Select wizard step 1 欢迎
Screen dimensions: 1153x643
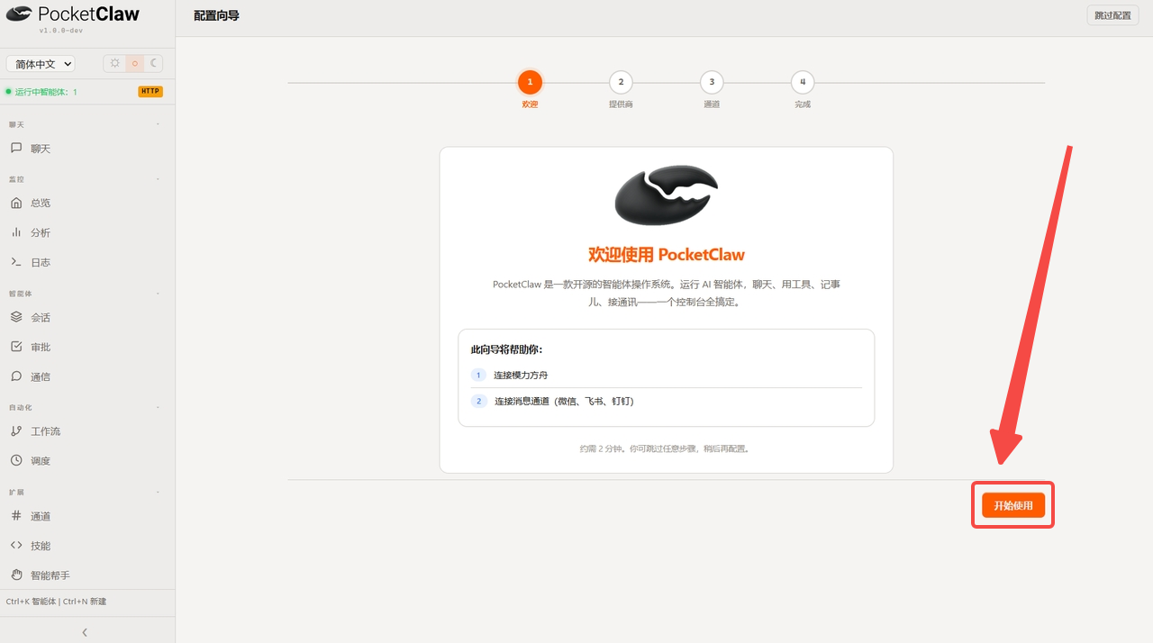[530, 82]
